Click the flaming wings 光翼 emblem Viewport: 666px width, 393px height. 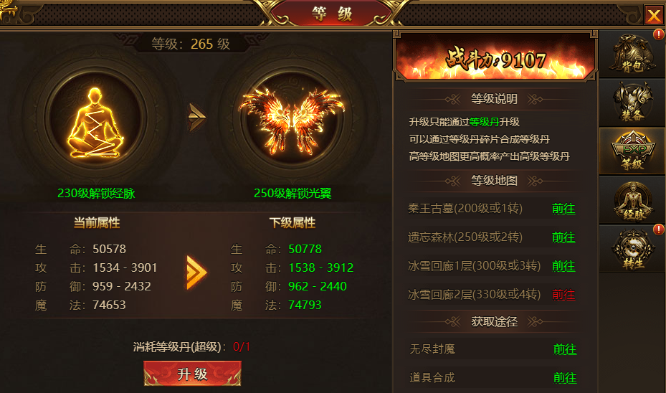pos(292,120)
